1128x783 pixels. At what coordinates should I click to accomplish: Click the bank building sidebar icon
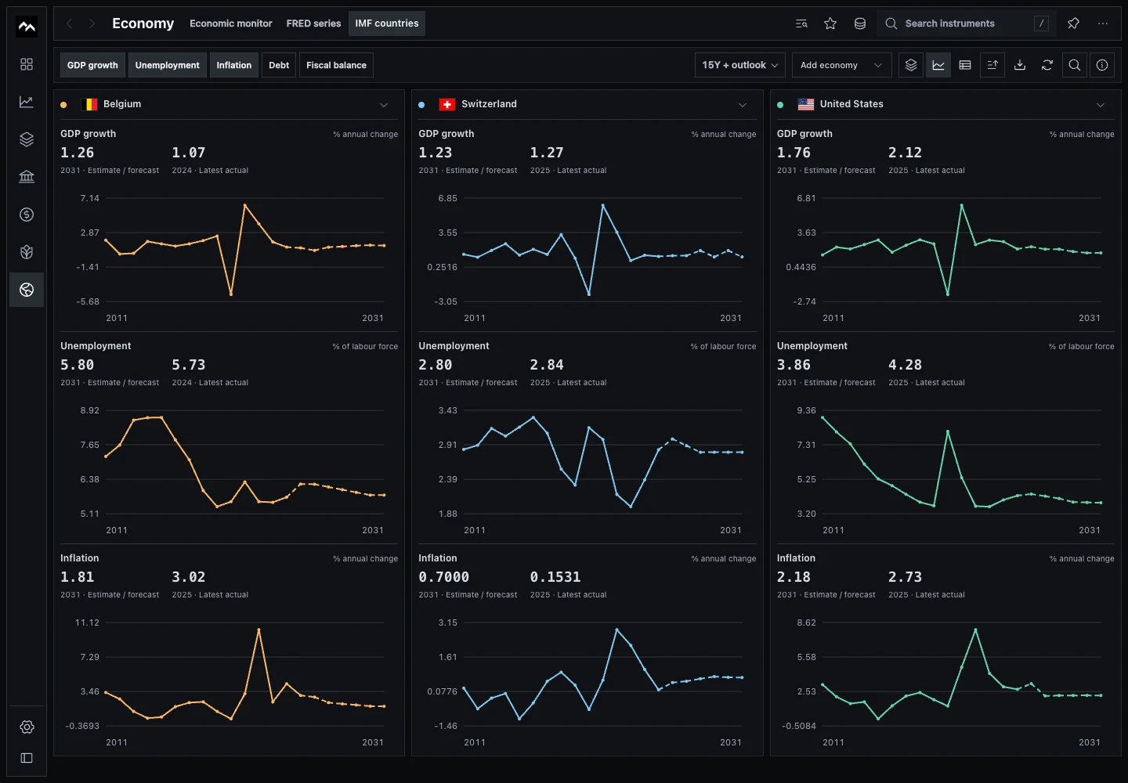(27, 177)
